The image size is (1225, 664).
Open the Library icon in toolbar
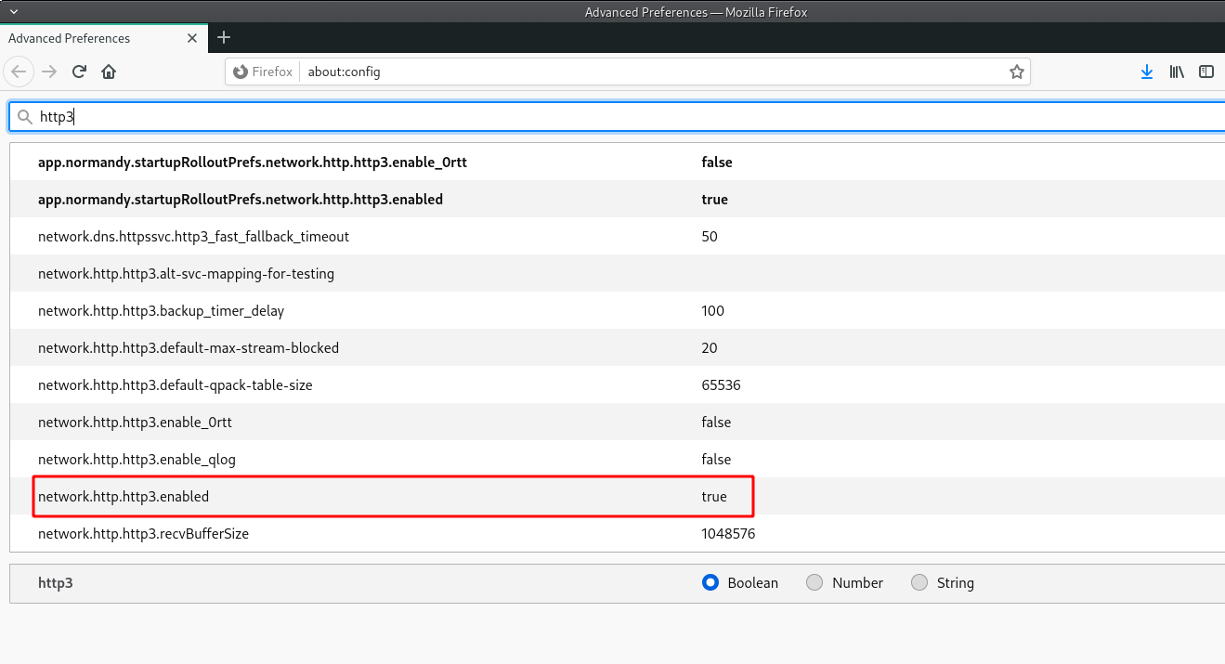[1177, 72]
